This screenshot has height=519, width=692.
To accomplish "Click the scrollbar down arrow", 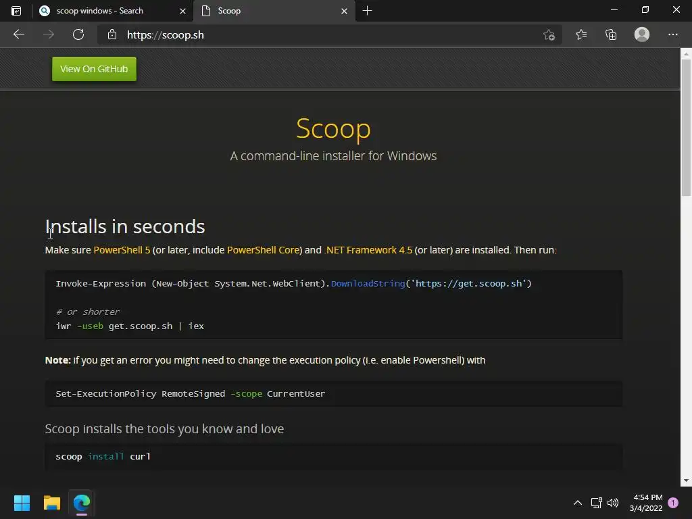I will click(x=686, y=480).
